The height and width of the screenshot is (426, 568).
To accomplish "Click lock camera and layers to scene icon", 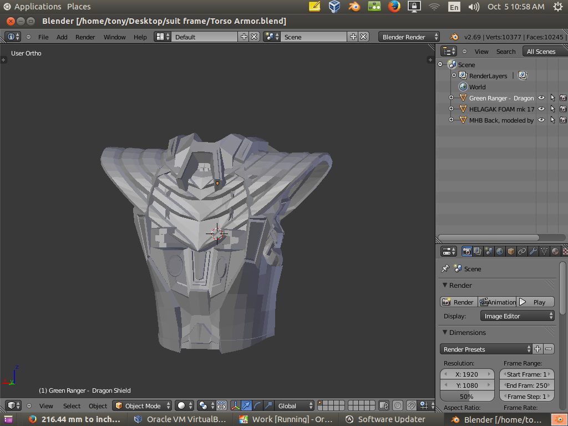I will coord(384,405).
